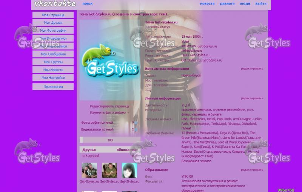Select люди in the top navigation

(x=245, y=4)
